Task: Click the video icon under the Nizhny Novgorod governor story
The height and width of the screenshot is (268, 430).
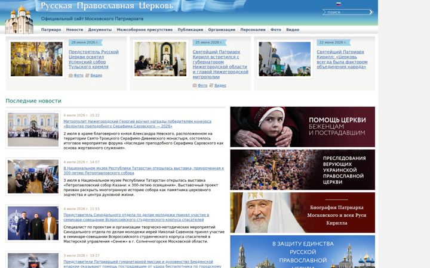Action: [x=211, y=86]
